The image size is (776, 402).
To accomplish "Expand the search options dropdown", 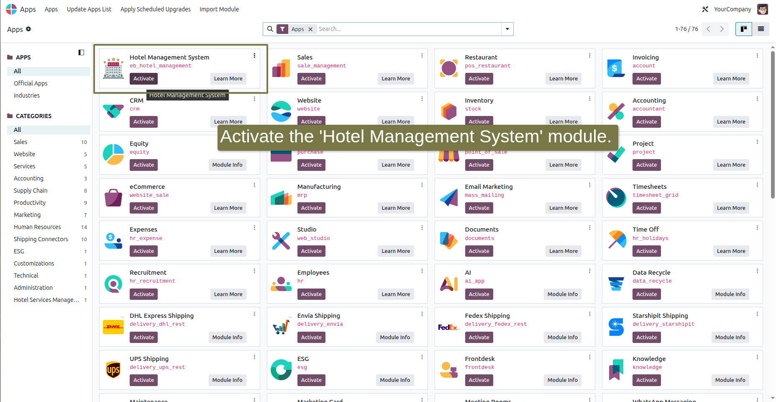I will coord(507,29).
